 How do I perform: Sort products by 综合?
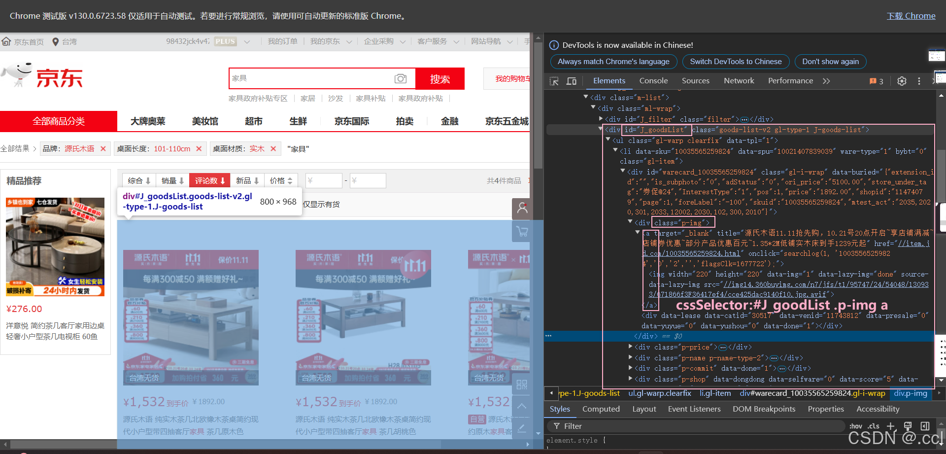point(139,180)
